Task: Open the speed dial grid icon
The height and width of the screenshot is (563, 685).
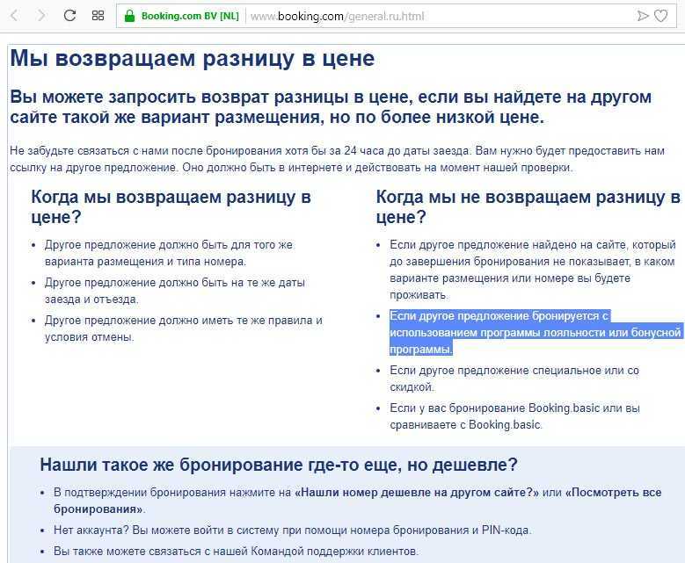Action: click(x=98, y=16)
